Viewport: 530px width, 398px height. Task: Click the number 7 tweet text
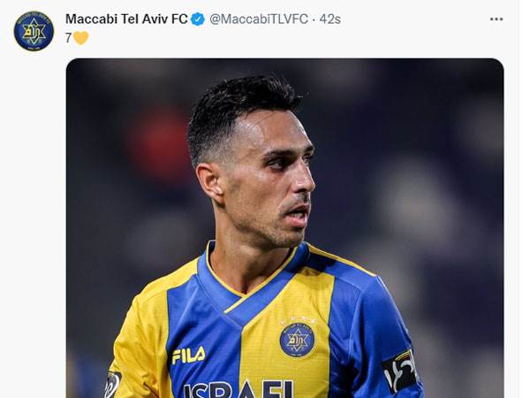[x=69, y=38]
